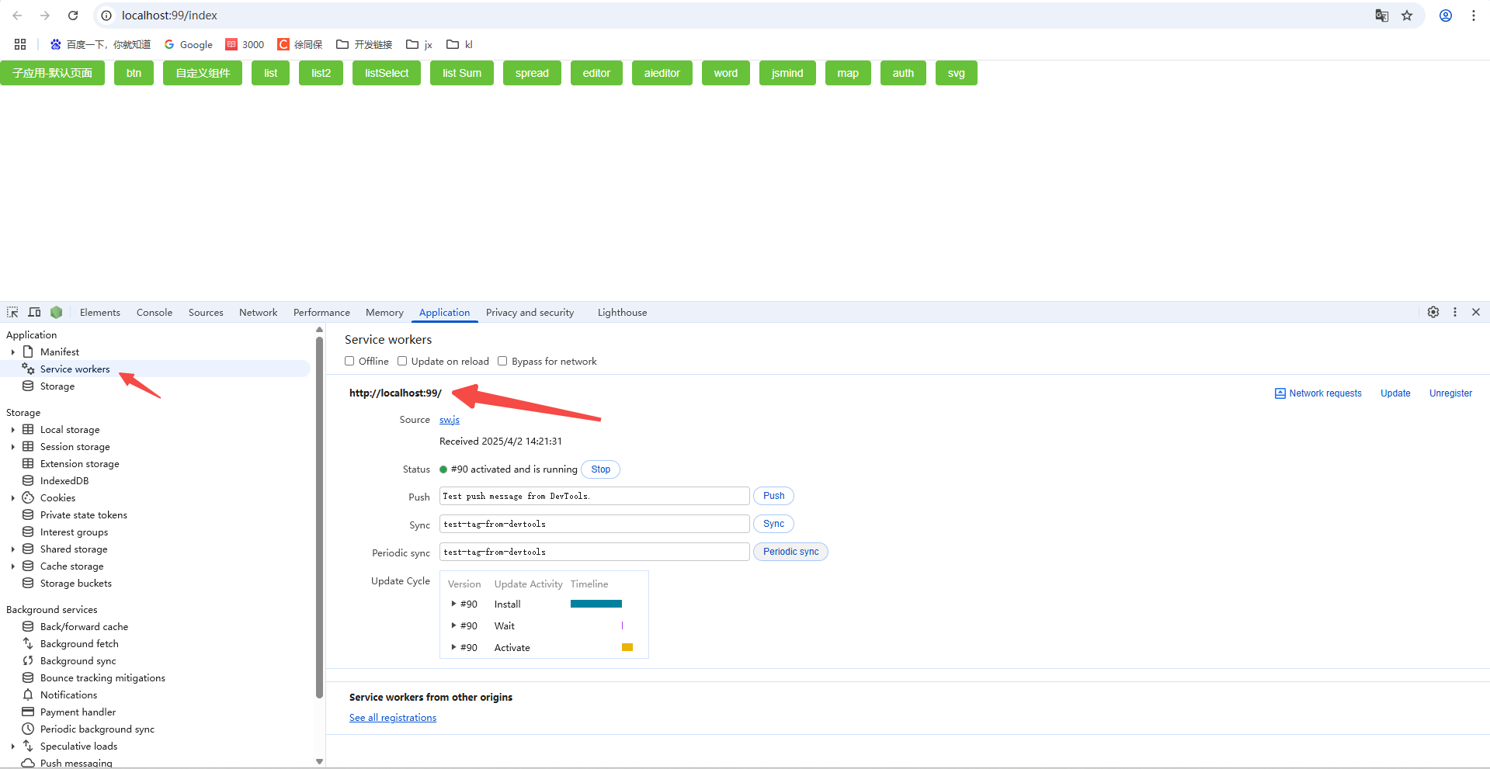The height and width of the screenshot is (769, 1490).
Task: Bookmark the page with the star icon
Action: [1407, 15]
